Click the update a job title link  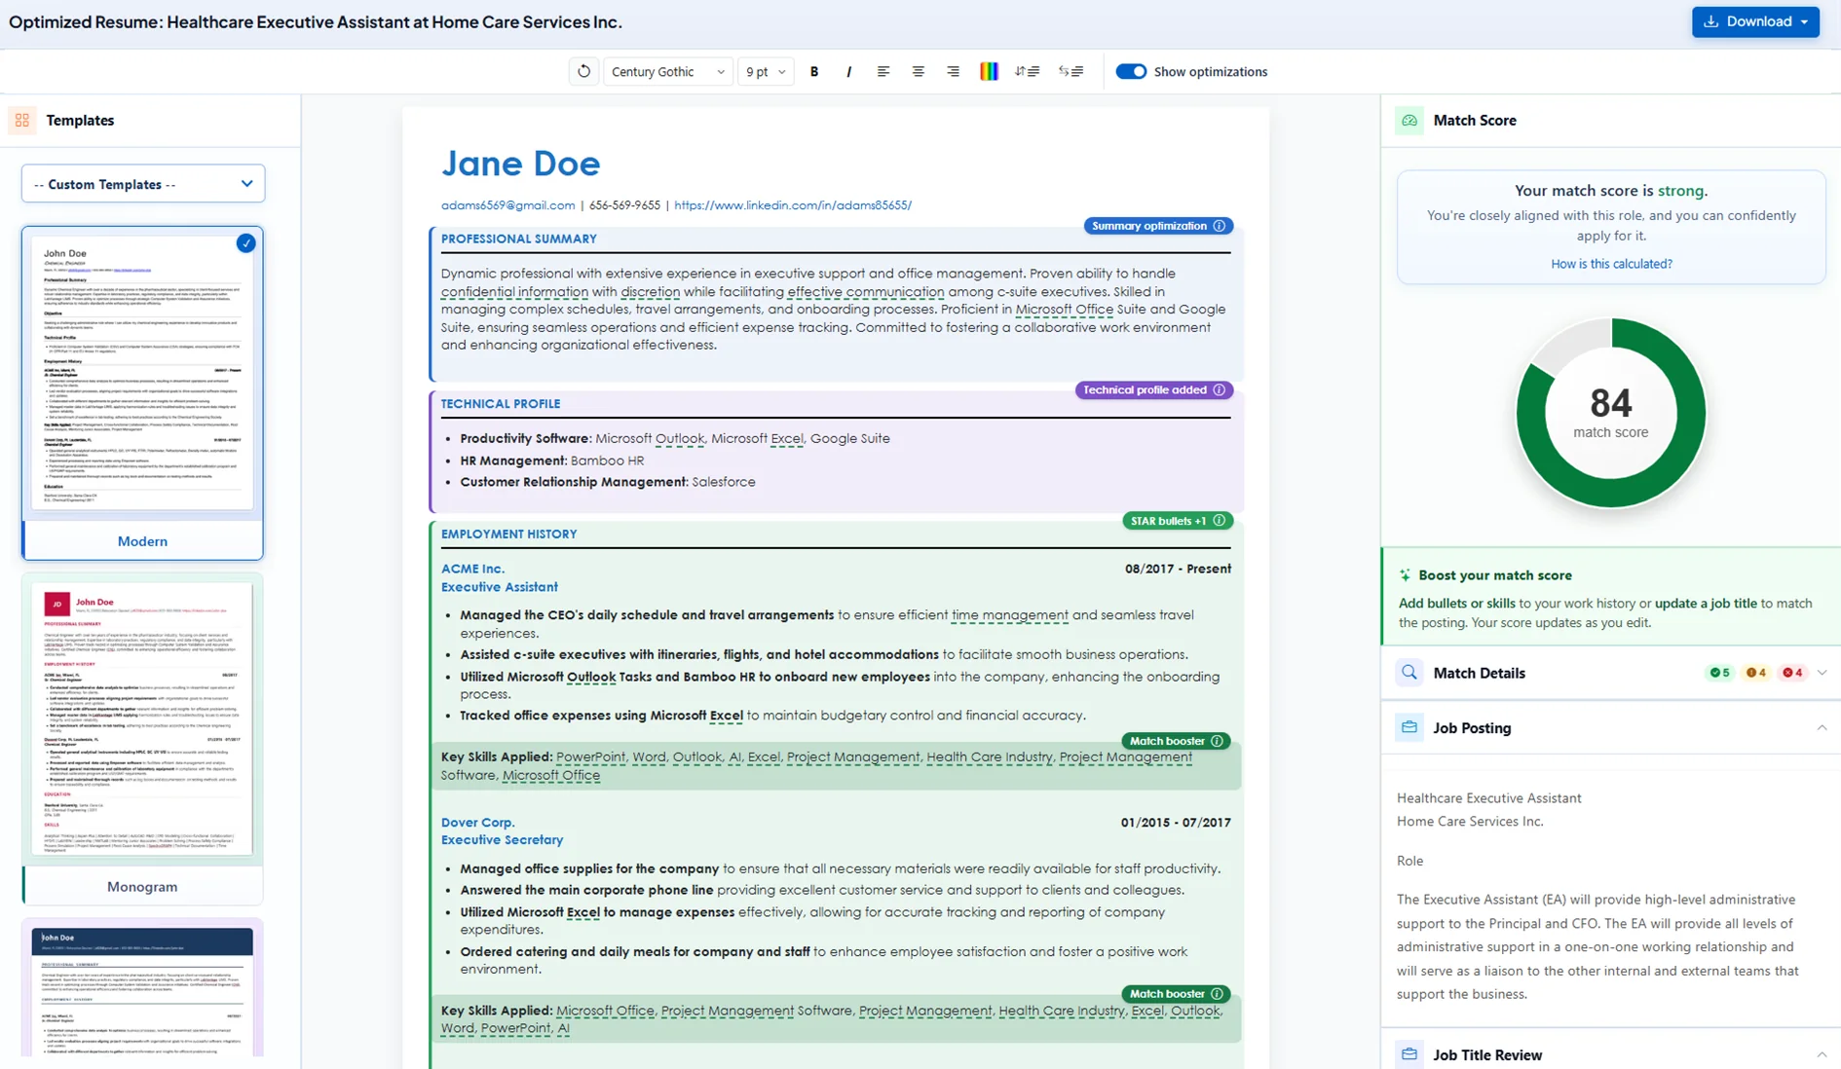[1706, 603]
